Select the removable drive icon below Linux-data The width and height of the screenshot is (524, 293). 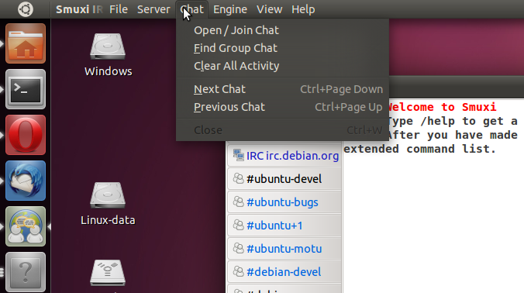tap(108, 274)
